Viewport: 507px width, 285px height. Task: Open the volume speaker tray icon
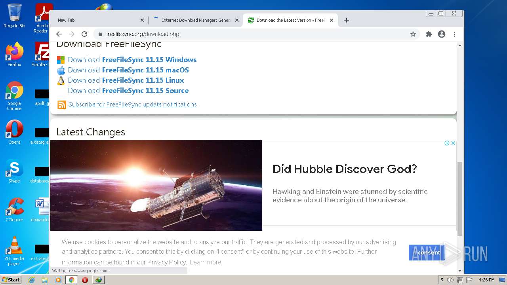[x=450, y=280]
